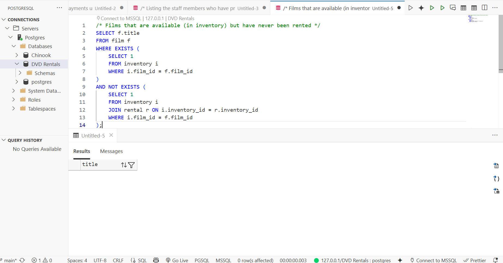503x263 pixels.
Task: Change encoding via 'UTF-8' status item
Action: pyautogui.click(x=100, y=260)
